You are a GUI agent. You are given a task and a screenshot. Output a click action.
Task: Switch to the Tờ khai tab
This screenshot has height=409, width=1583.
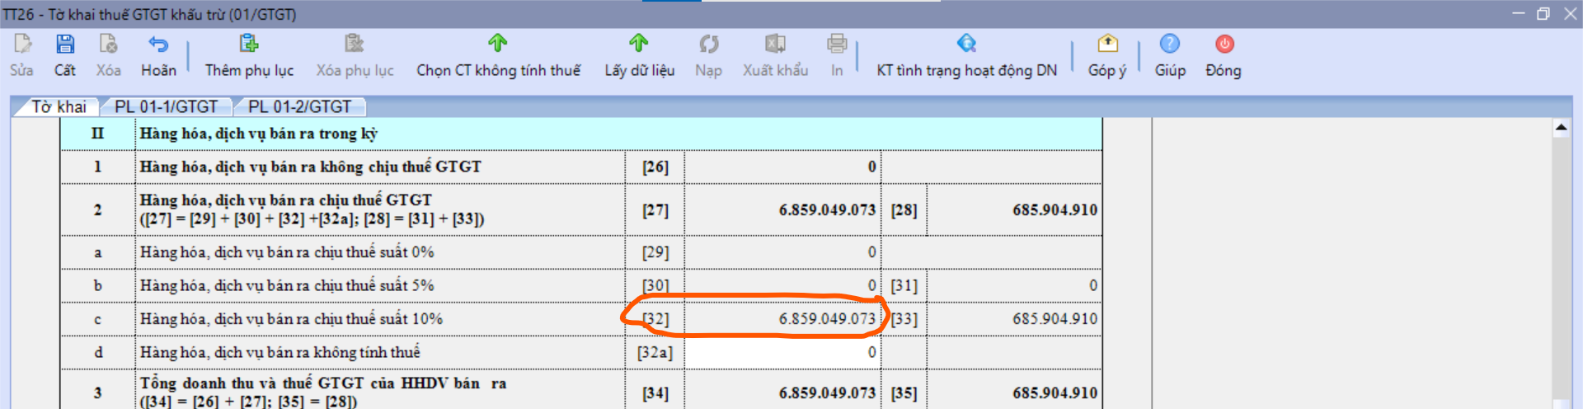(58, 106)
